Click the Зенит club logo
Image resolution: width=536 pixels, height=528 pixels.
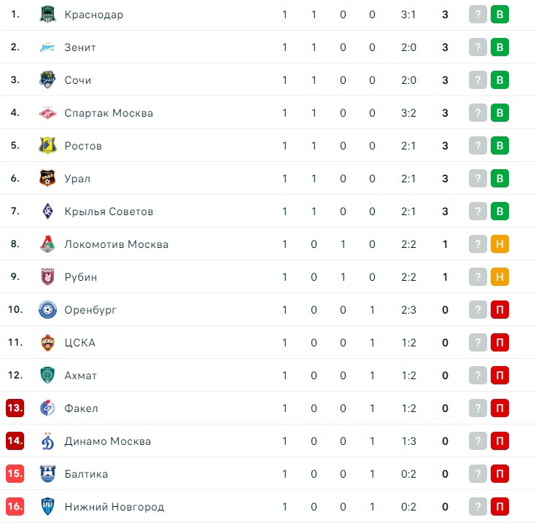tap(47, 47)
